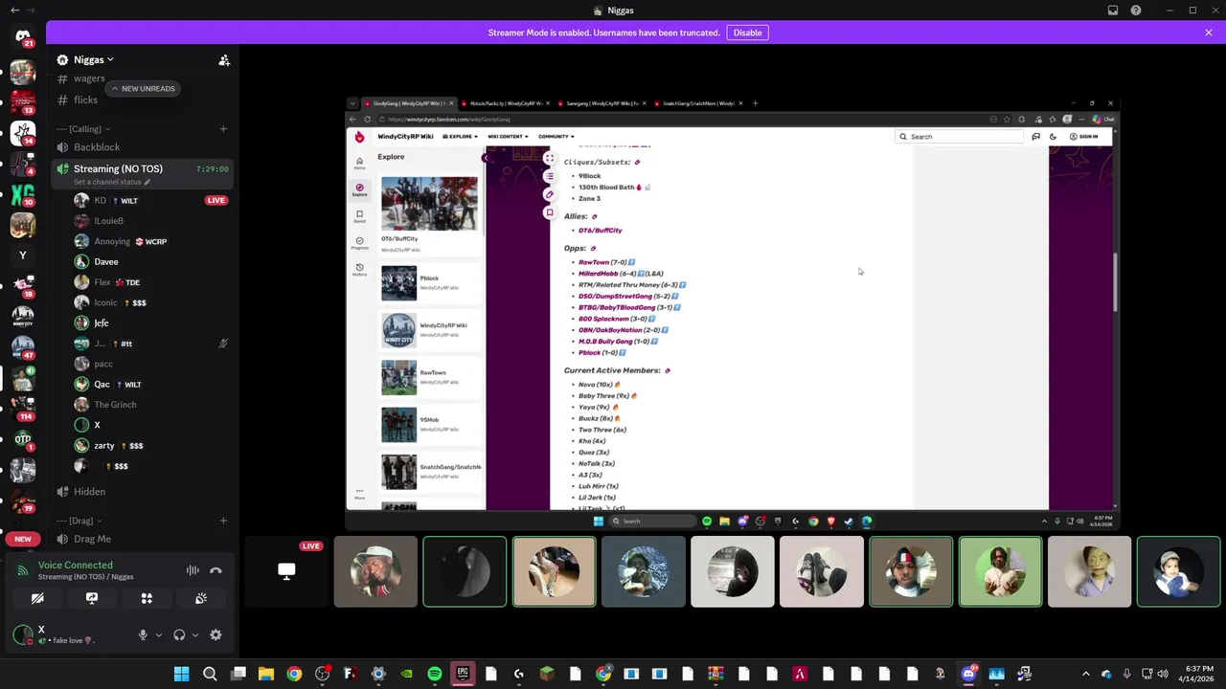Go back using Discord title bar arrow
This screenshot has height=689, width=1226.
click(14, 11)
